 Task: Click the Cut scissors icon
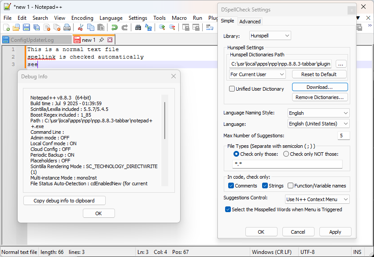[x=80, y=28]
